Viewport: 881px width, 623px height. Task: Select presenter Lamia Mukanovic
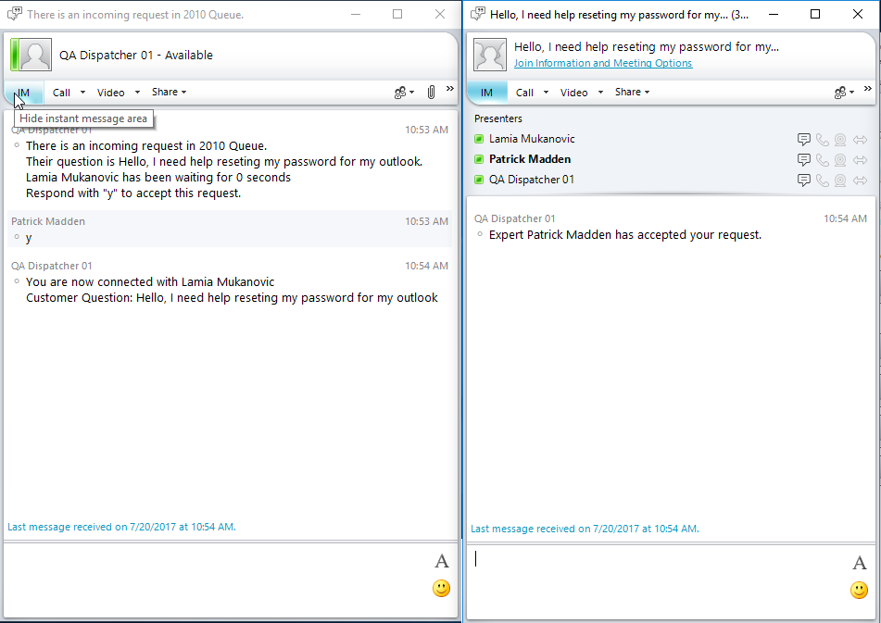[x=532, y=139]
